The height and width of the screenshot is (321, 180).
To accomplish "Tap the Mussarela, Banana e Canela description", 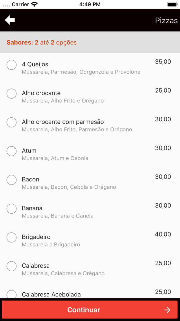I will [x=58, y=216].
